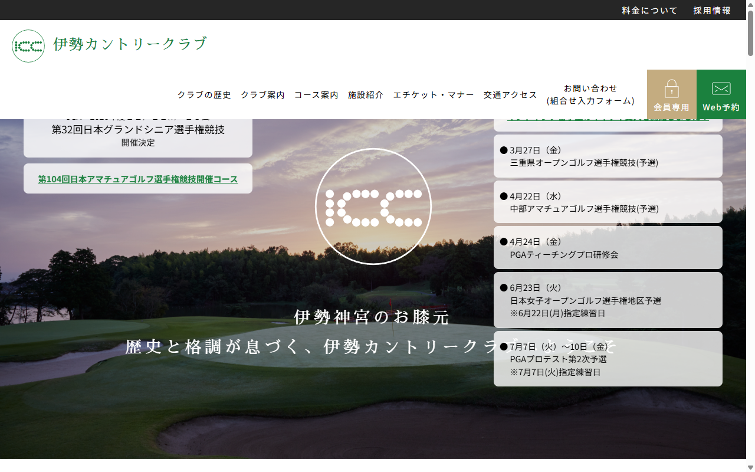Open the 採用情報 link

tap(713, 11)
